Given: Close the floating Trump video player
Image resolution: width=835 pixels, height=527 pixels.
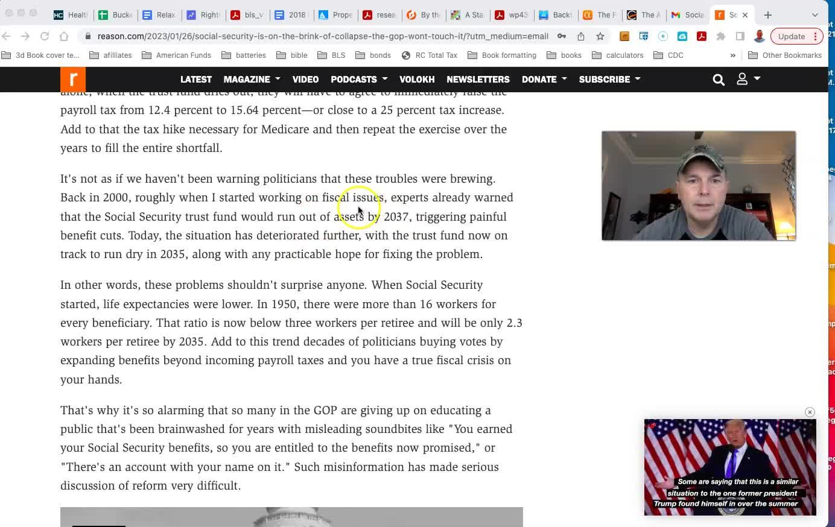Looking at the screenshot, I should pyautogui.click(x=810, y=412).
